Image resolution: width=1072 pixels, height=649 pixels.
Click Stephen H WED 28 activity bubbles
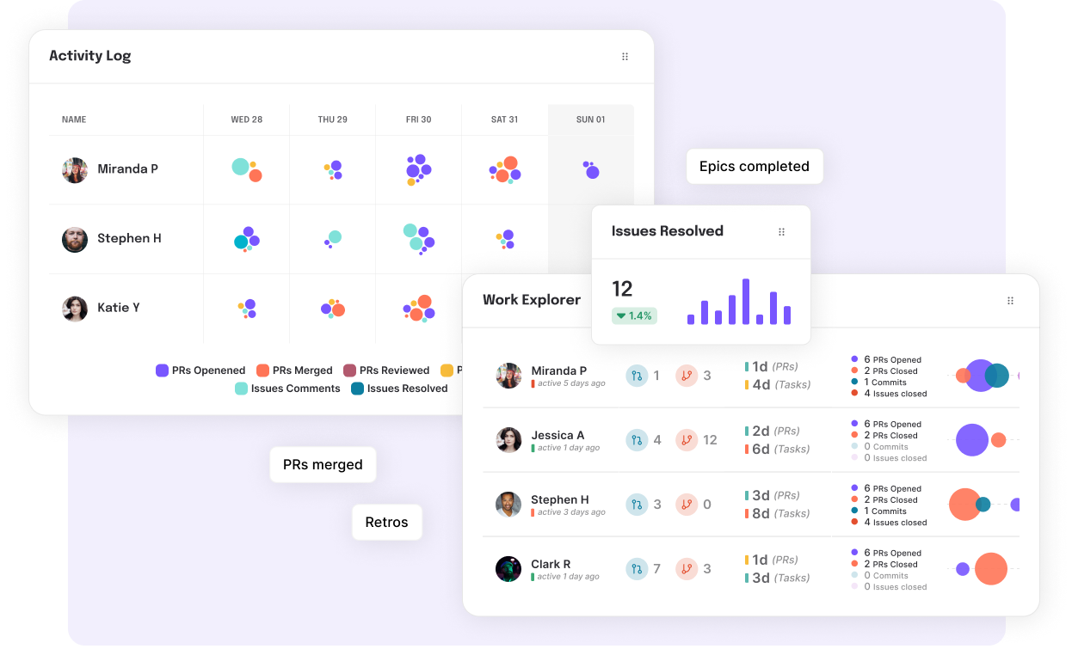coord(247,238)
